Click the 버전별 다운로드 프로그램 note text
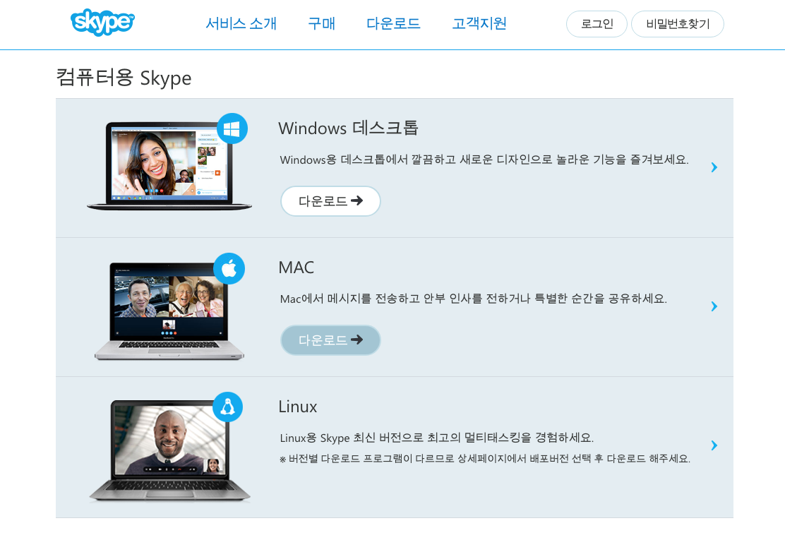785x552 pixels. [x=484, y=458]
